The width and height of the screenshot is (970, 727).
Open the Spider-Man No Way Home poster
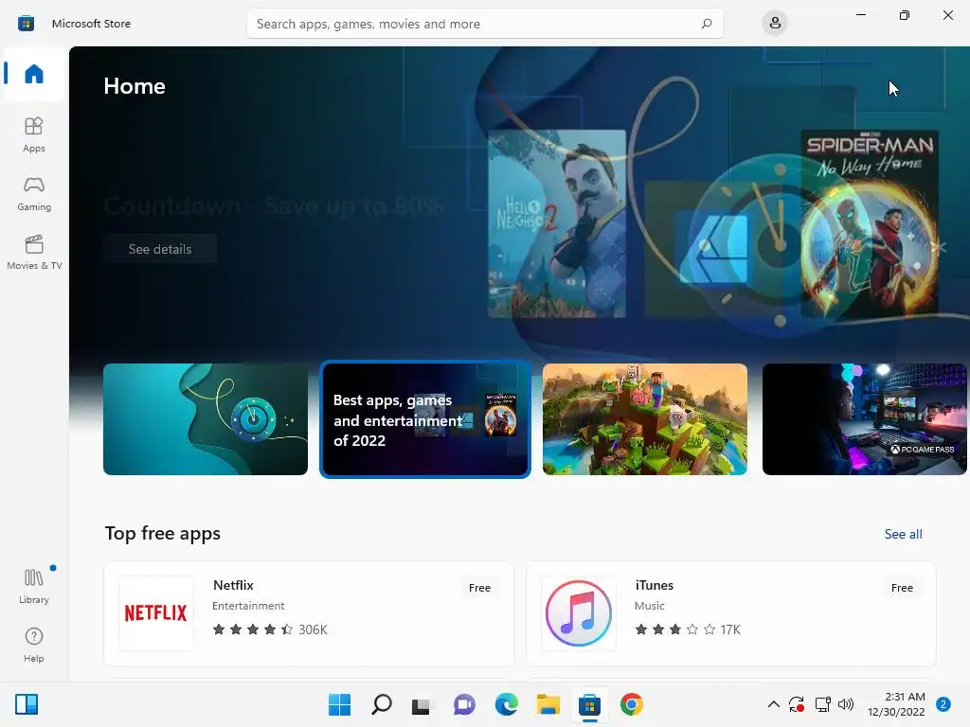tap(870, 223)
